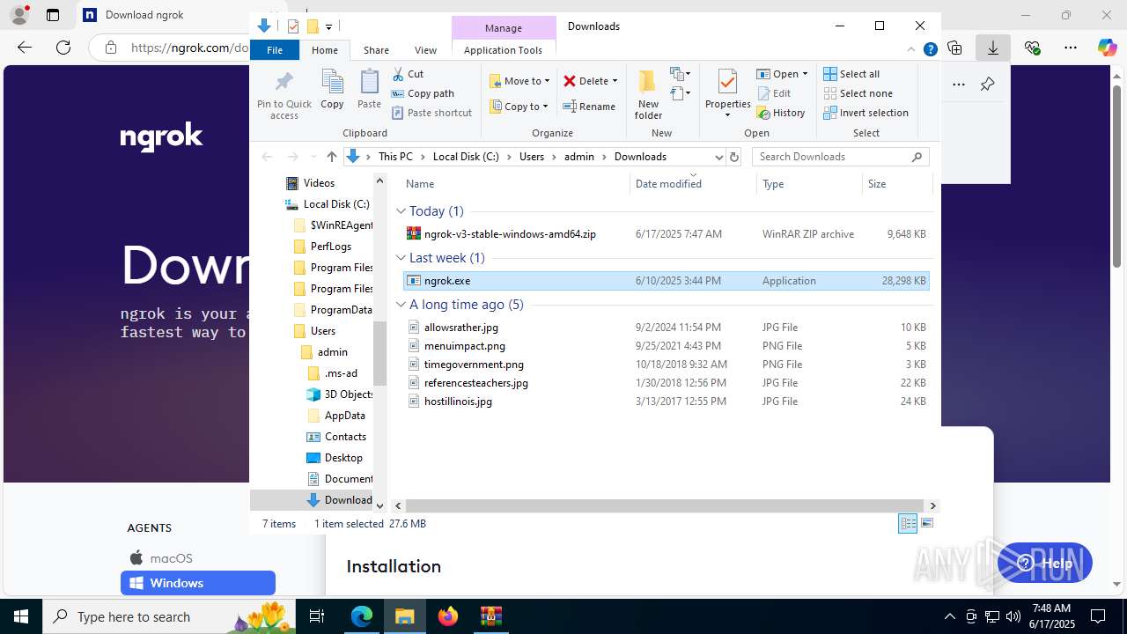Image resolution: width=1127 pixels, height=634 pixels.
Task: Click Select all in ribbon
Action: pos(851,74)
